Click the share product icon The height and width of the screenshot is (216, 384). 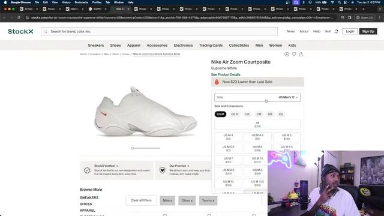301,54
